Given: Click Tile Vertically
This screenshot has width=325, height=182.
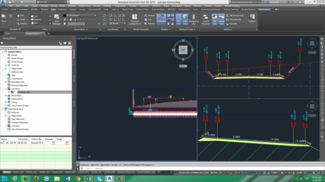Looking at the screenshot, I should click(x=234, y=20).
